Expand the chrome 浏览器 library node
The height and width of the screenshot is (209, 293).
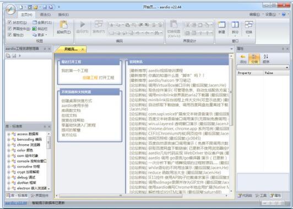pos(9,145)
